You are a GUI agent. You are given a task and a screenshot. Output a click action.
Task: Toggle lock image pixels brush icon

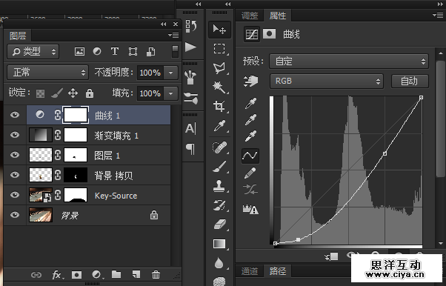pos(56,93)
